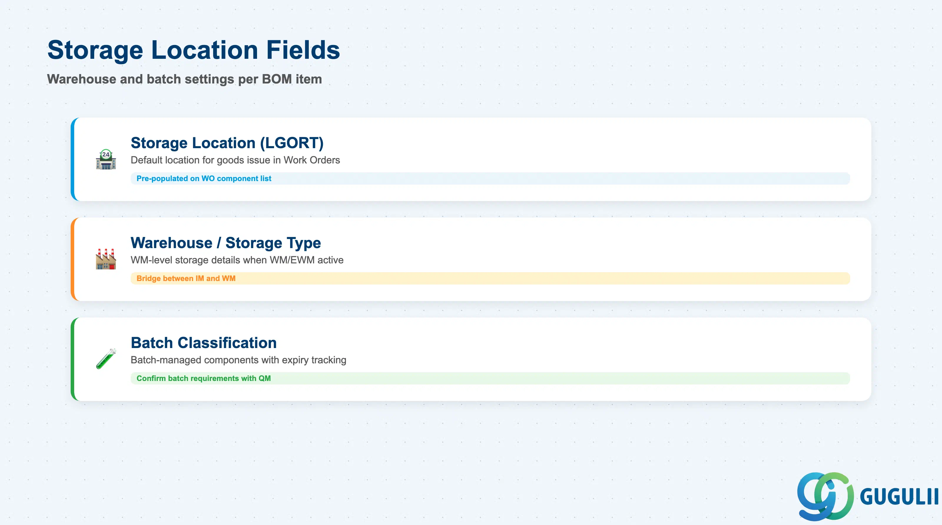Click the 'Bridge between IM and WM' tag
Screen dimensions: 942x525
(x=490, y=279)
